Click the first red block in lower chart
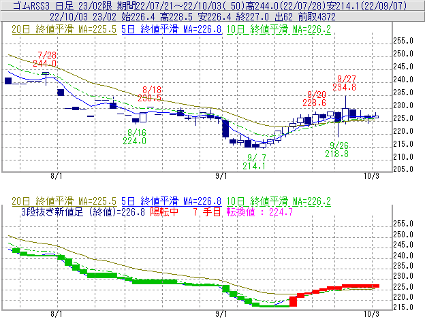The width and height of the screenshot is (425, 323). pyautogui.click(x=293, y=301)
